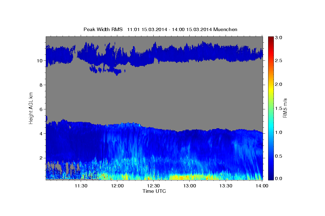This screenshot has height=216, width=325.
Task: Click the 12:30 time tick label
Action: [154, 186]
